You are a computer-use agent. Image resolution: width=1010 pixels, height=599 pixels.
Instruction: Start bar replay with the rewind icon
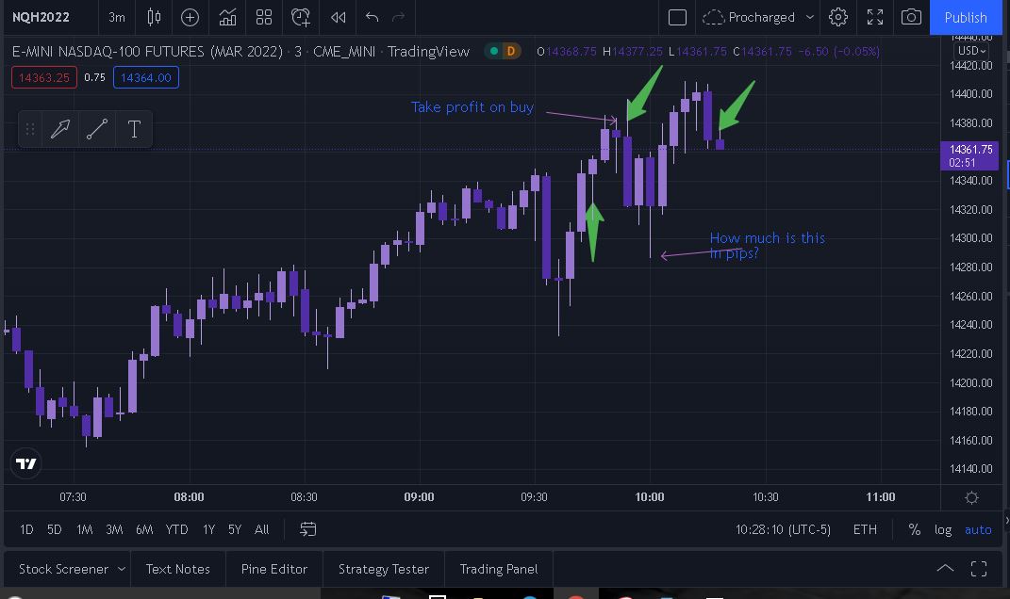pos(339,17)
